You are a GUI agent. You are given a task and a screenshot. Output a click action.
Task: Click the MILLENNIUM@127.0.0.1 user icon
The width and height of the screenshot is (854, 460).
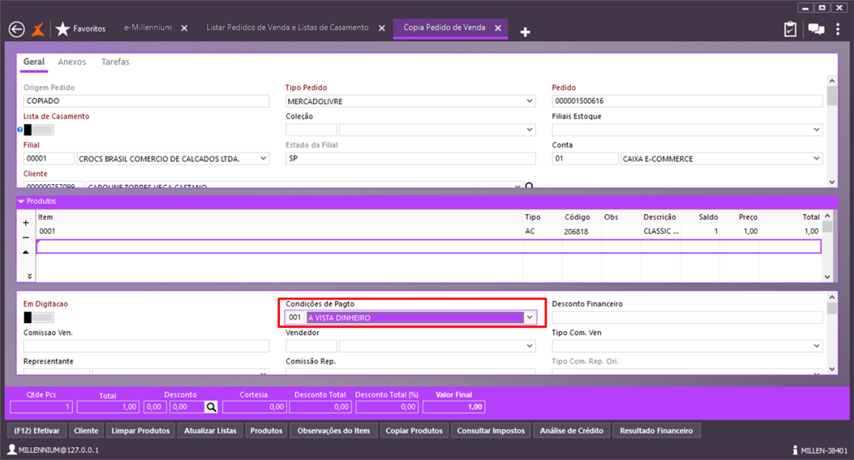[11, 449]
